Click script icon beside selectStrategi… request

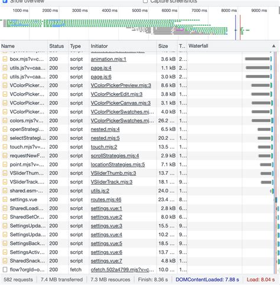(x=5, y=138)
